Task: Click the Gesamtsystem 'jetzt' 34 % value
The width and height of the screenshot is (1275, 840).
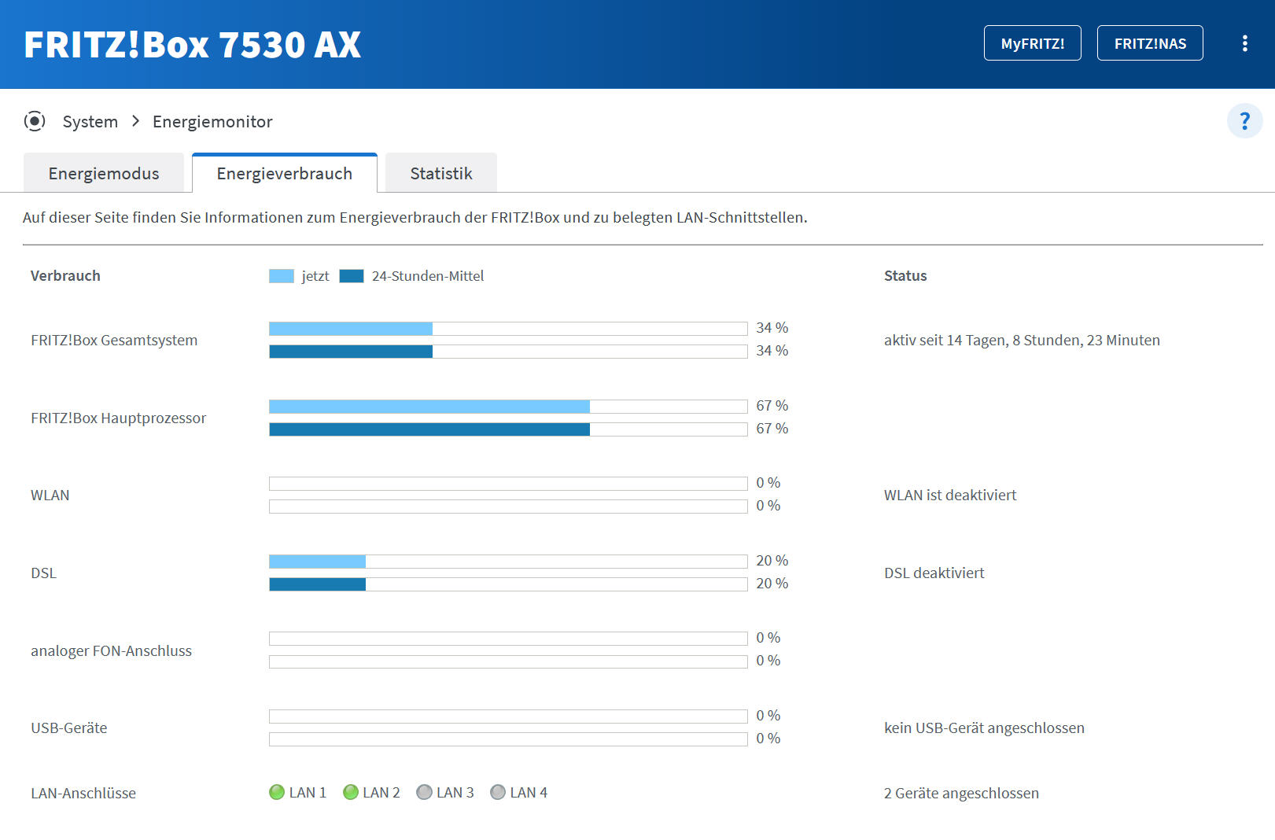Action: pyautogui.click(x=772, y=327)
